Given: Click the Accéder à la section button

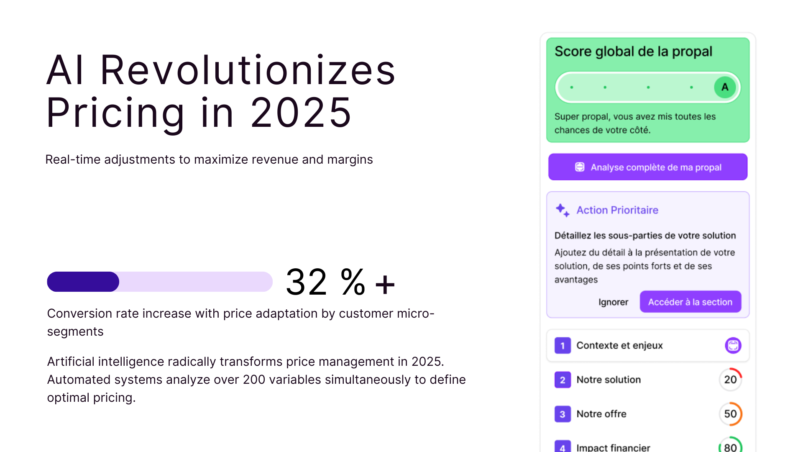Looking at the screenshot, I should point(690,302).
